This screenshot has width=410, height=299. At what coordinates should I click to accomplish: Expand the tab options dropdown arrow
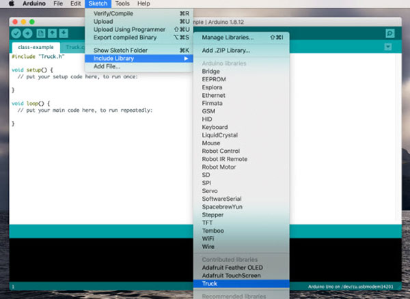[x=388, y=47]
